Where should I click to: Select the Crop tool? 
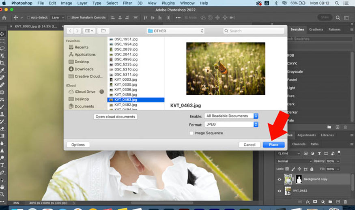[2, 63]
